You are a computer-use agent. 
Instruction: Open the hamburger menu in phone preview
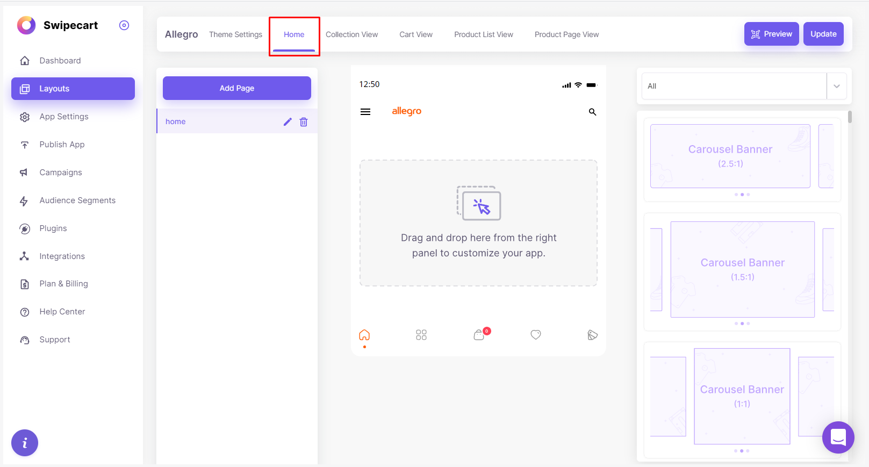coord(365,112)
